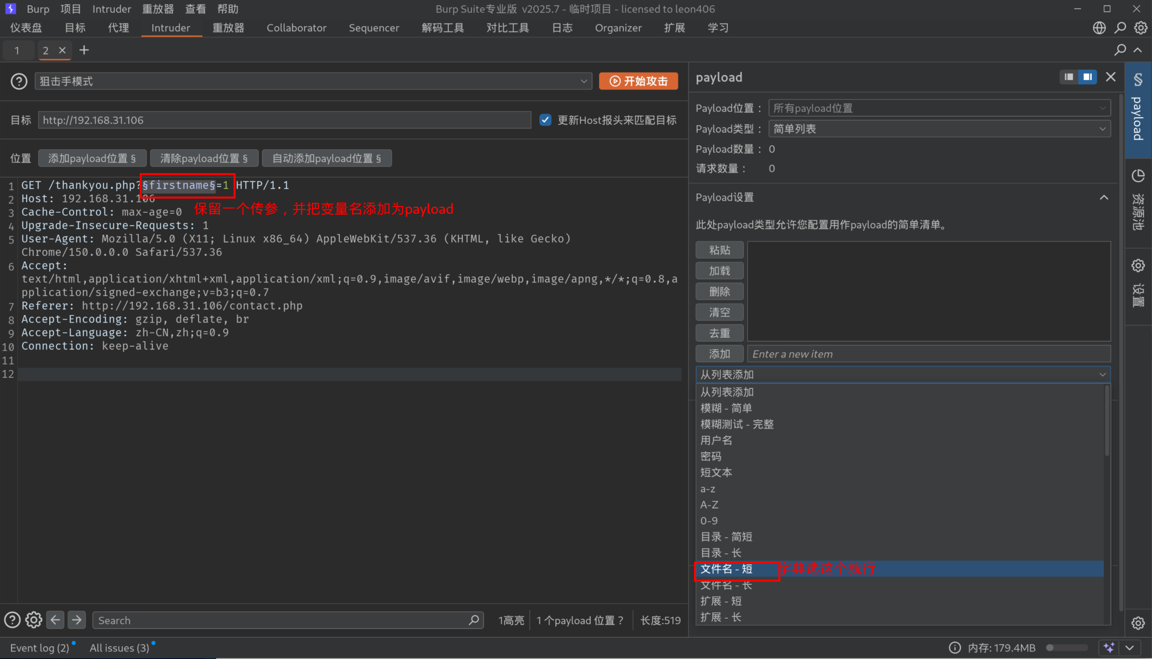
Task: Click 清除payload位置 § button
Action: [x=204, y=158]
